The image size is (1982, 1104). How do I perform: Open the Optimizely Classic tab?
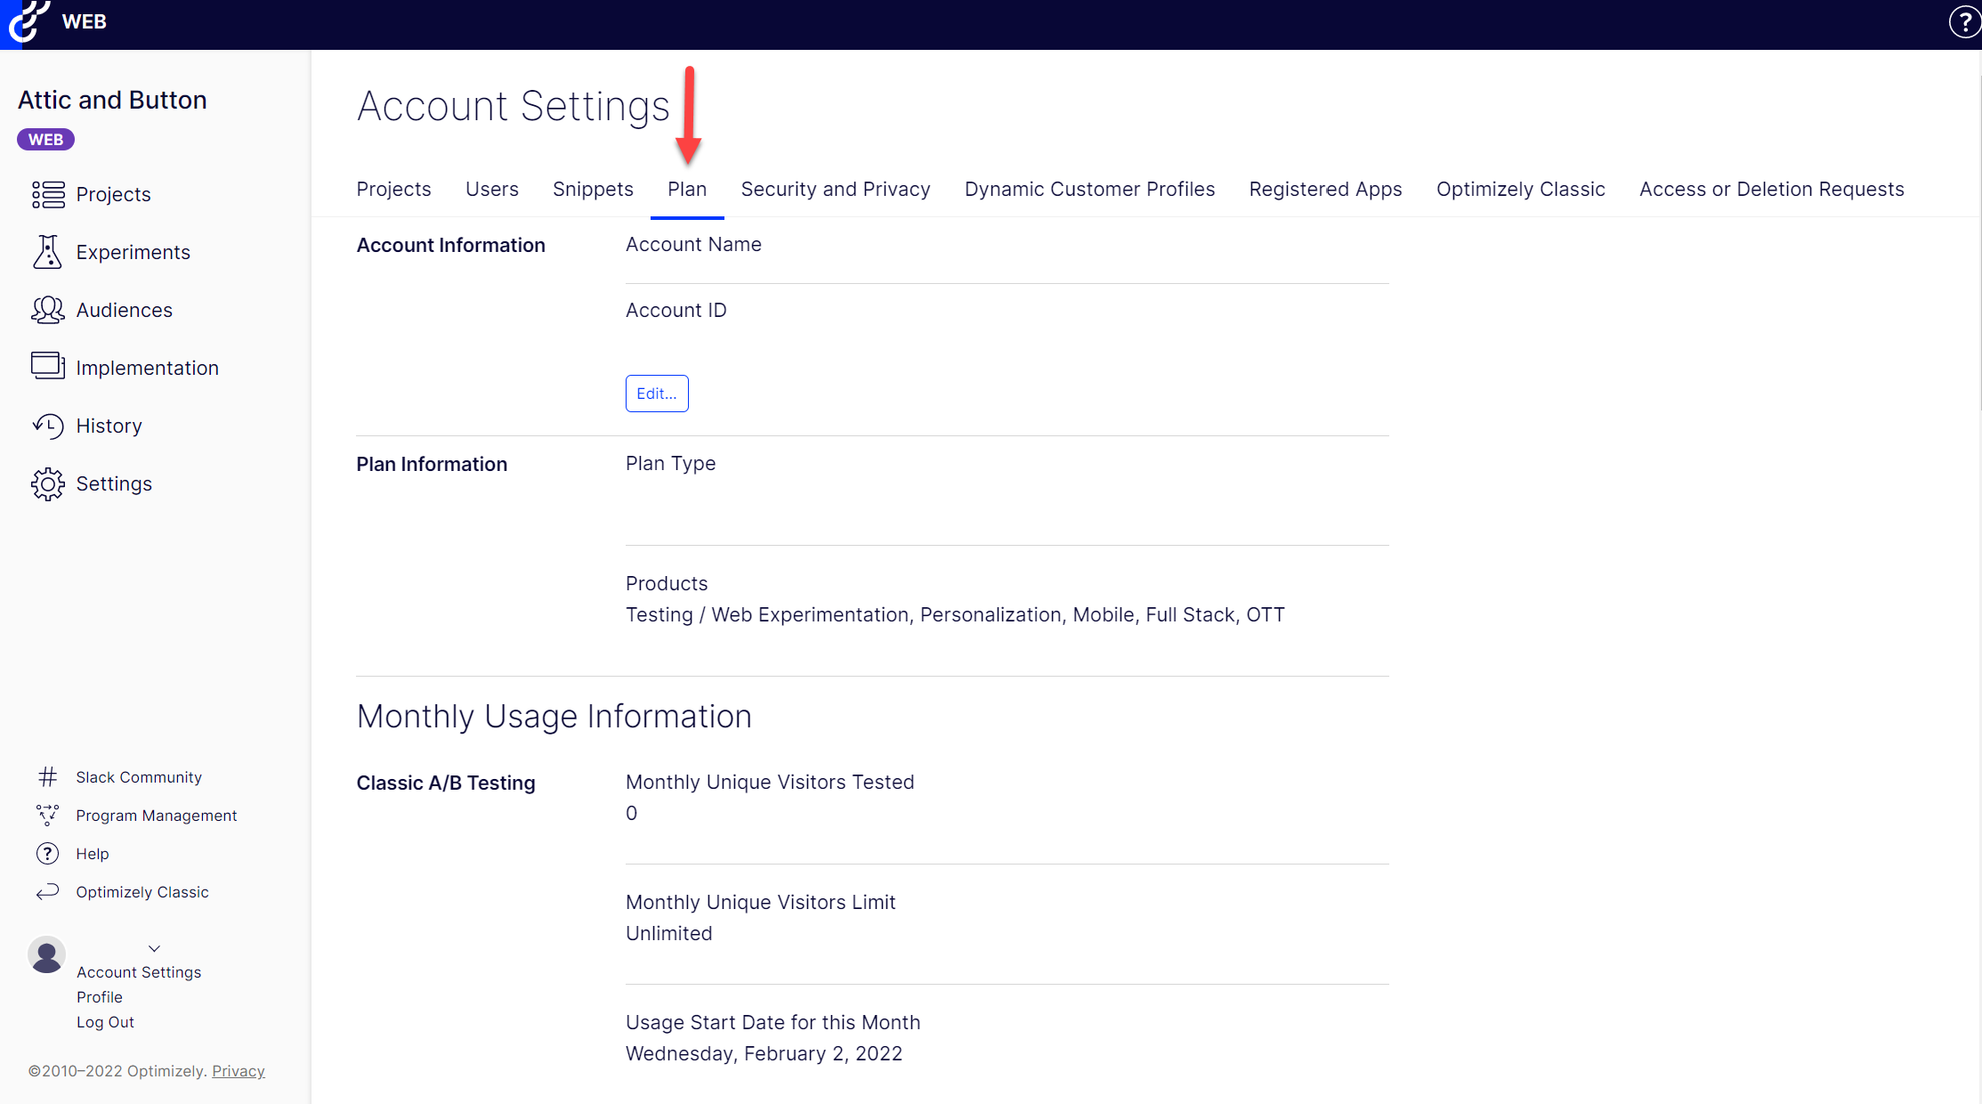(1520, 190)
